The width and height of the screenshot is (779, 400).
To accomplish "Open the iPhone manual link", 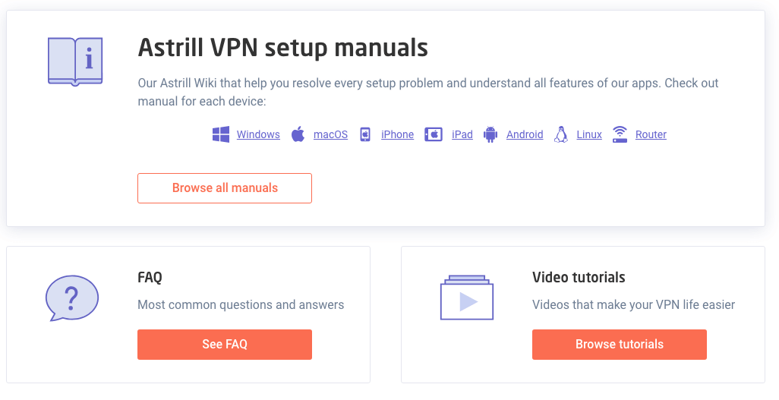I will pos(397,134).
